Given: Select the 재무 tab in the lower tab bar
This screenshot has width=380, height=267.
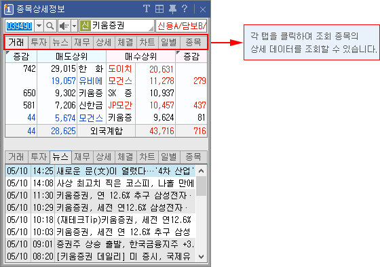Looking at the screenshot, I should (x=82, y=157).
